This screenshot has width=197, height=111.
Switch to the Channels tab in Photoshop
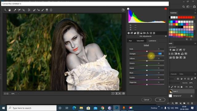tap(174, 74)
